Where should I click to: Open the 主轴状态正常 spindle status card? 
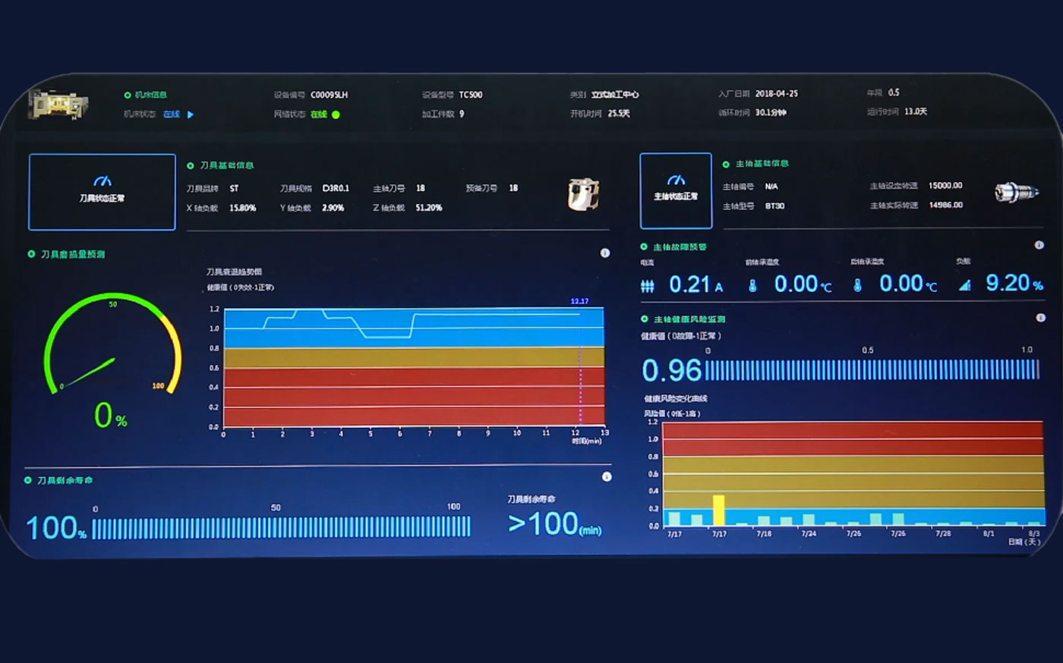676,190
